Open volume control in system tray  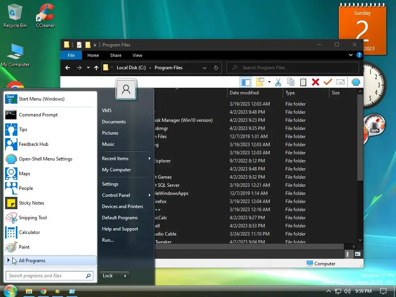tap(347, 291)
